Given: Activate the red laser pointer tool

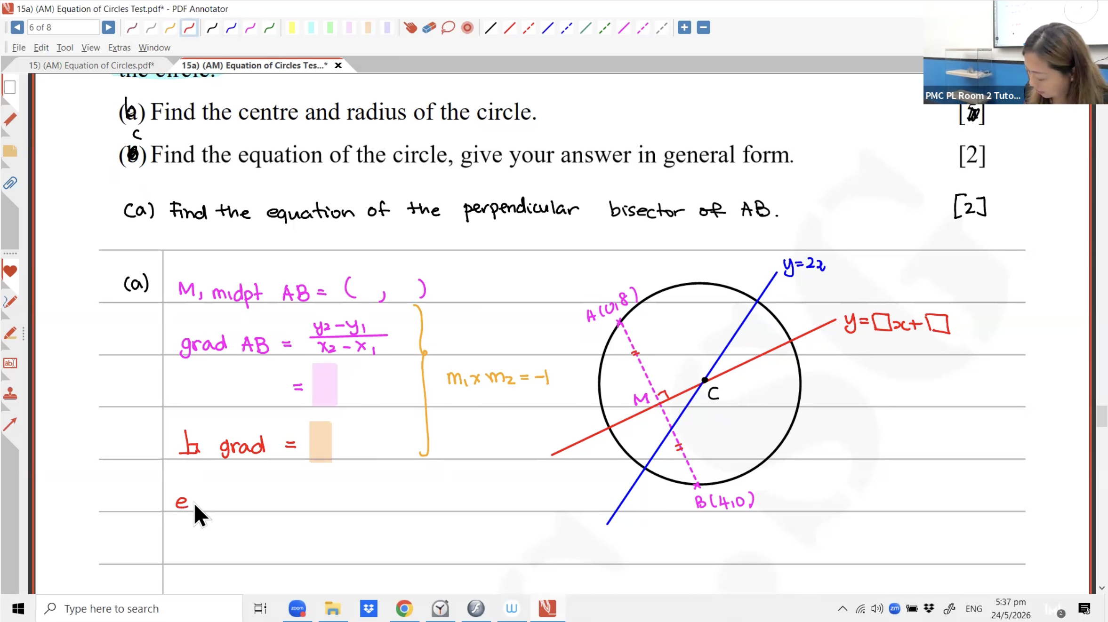Looking at the screenshot, I should (x=467, y=28).
